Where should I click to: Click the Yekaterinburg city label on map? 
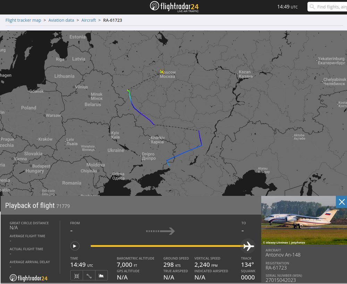(331, 61)
